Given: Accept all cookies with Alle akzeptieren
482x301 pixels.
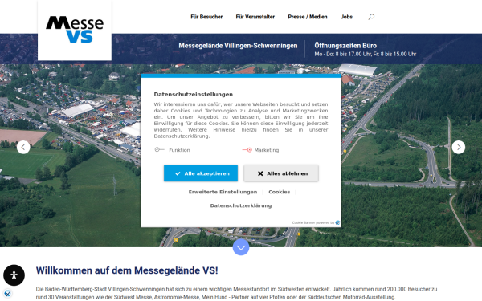Looking at the screenshot, I should pyautogui.click(x=201, y=173).
